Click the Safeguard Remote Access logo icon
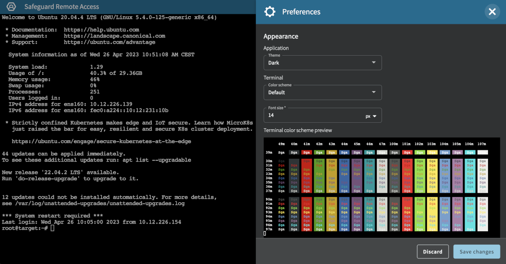This screenshot has width=506, height=264. (x=11, y=6)
